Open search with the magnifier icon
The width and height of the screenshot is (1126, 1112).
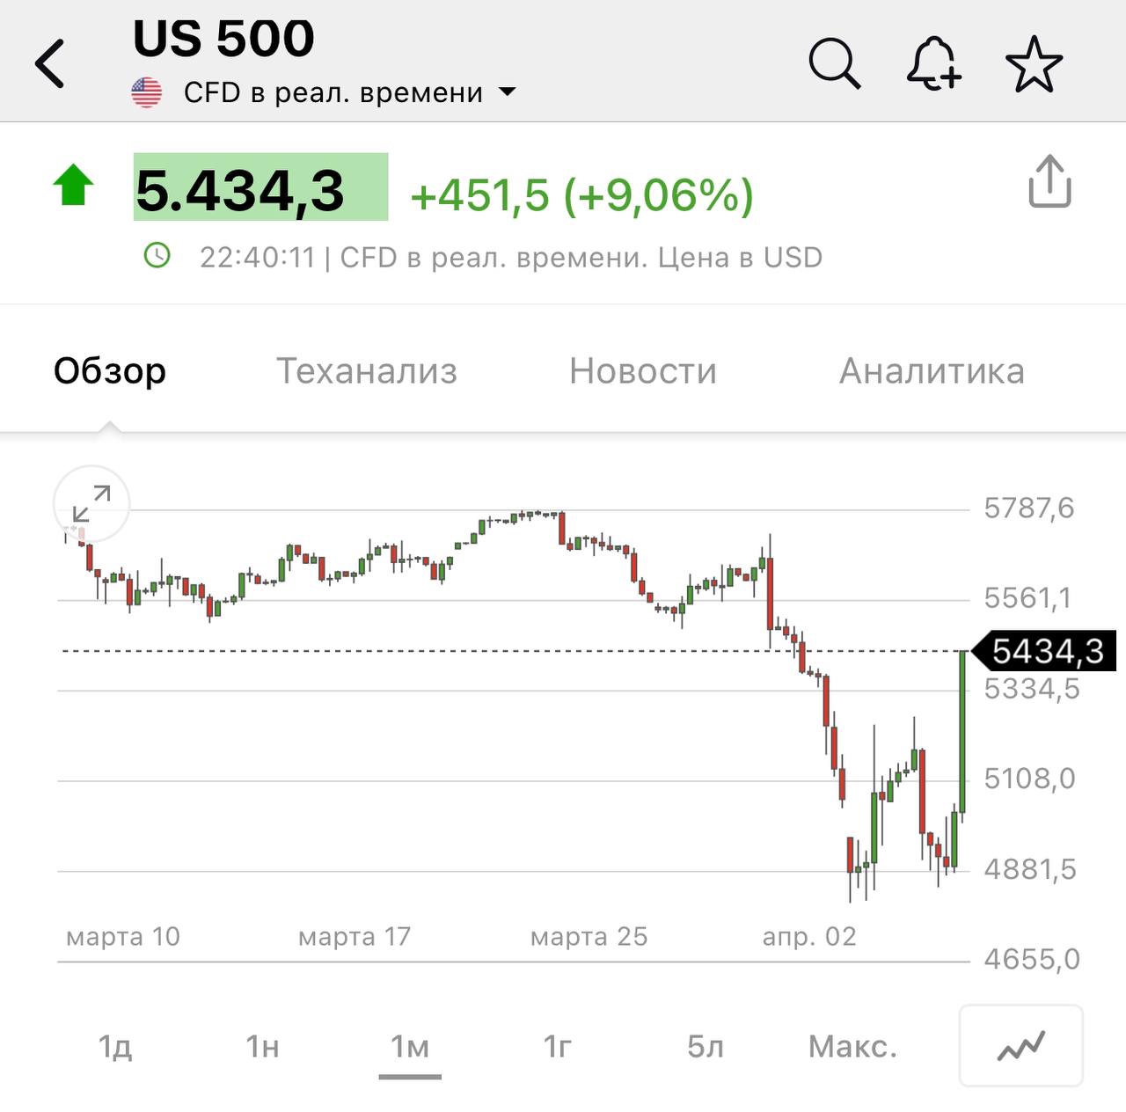834,63
